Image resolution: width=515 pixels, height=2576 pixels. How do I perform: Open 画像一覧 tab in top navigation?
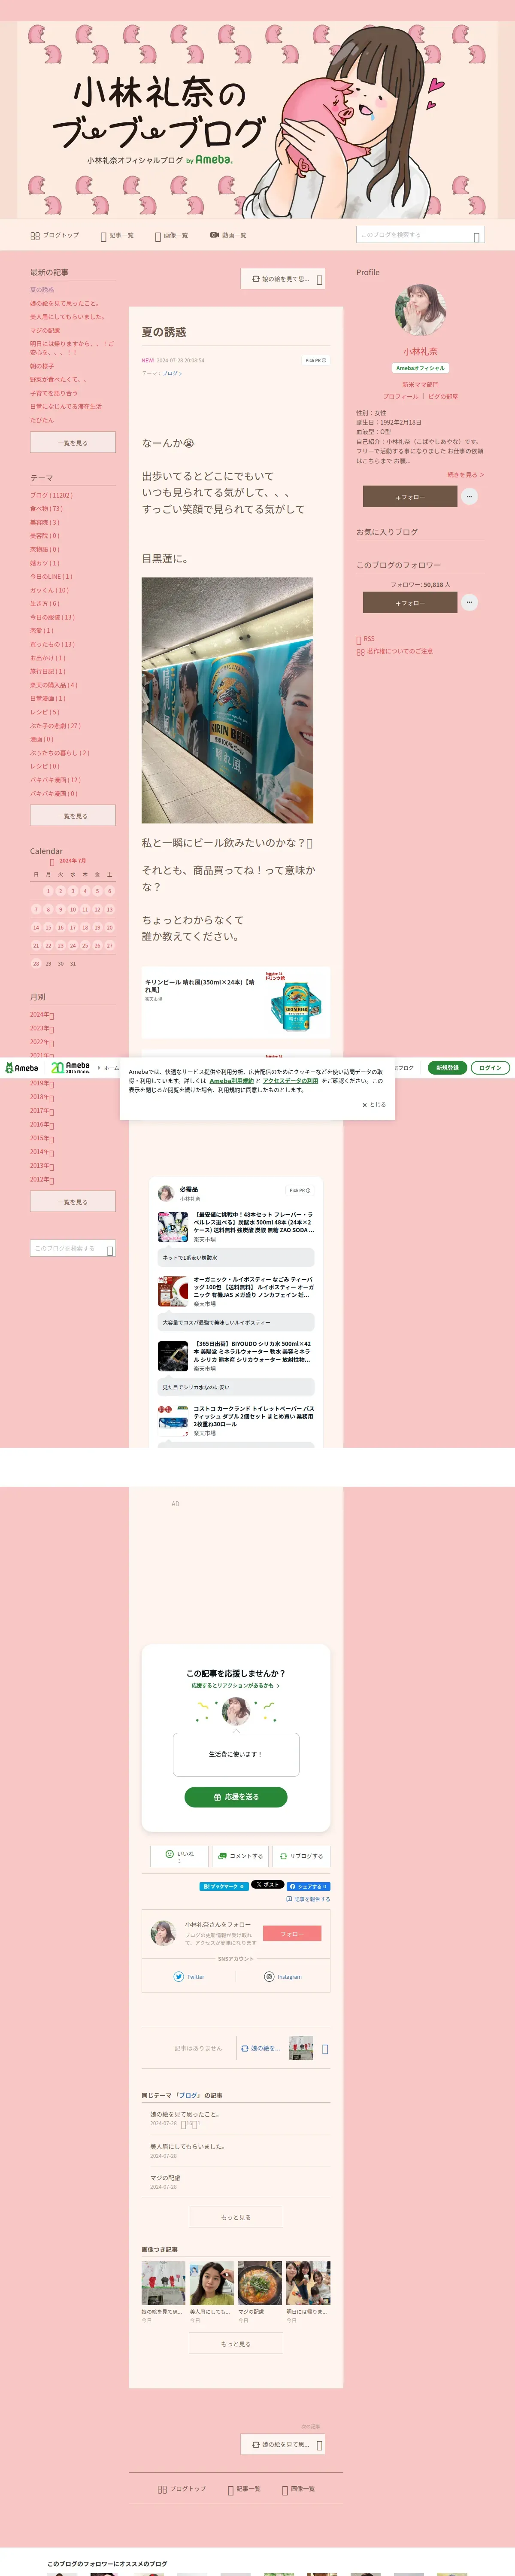pos(171,235)
